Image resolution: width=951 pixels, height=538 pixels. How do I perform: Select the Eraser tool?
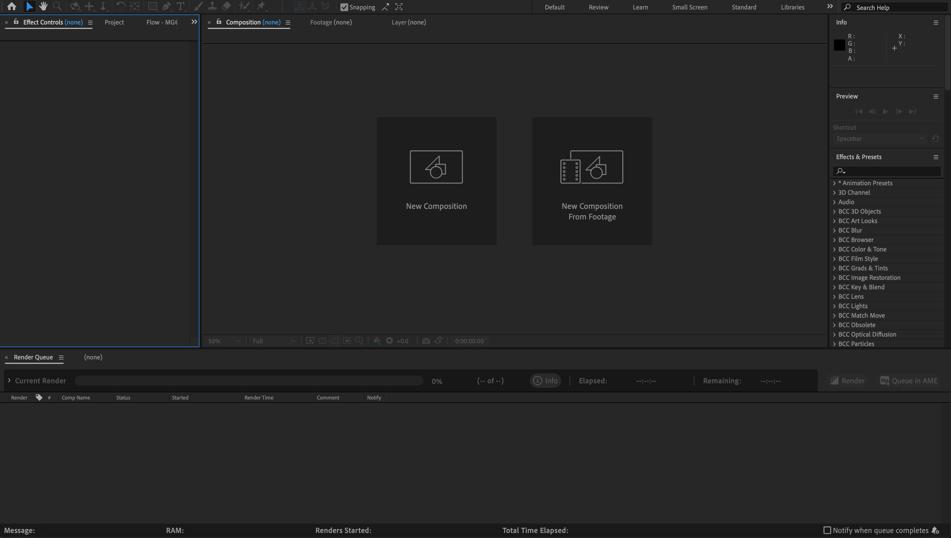coord(226,6)
